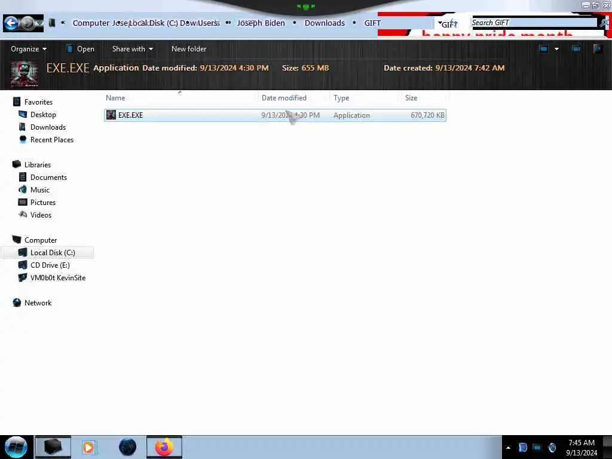Click the folder icon in the address bar

click(x=51, y=23)
